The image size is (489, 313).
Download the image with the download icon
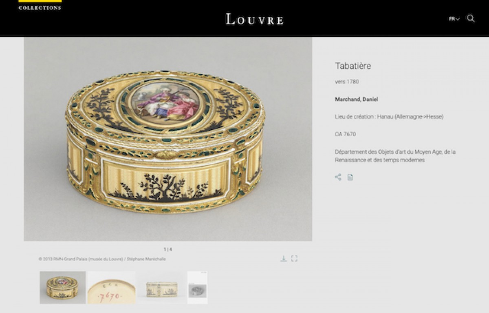click(x=284, y=258)
